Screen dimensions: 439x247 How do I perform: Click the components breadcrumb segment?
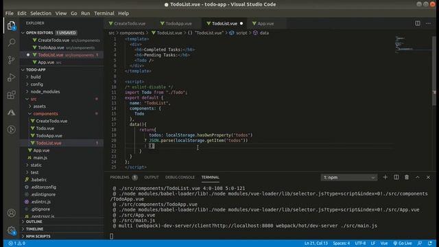(x=132, y=33)
